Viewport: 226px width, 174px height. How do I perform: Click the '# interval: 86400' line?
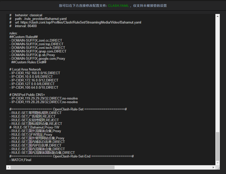tap(23, 26)
